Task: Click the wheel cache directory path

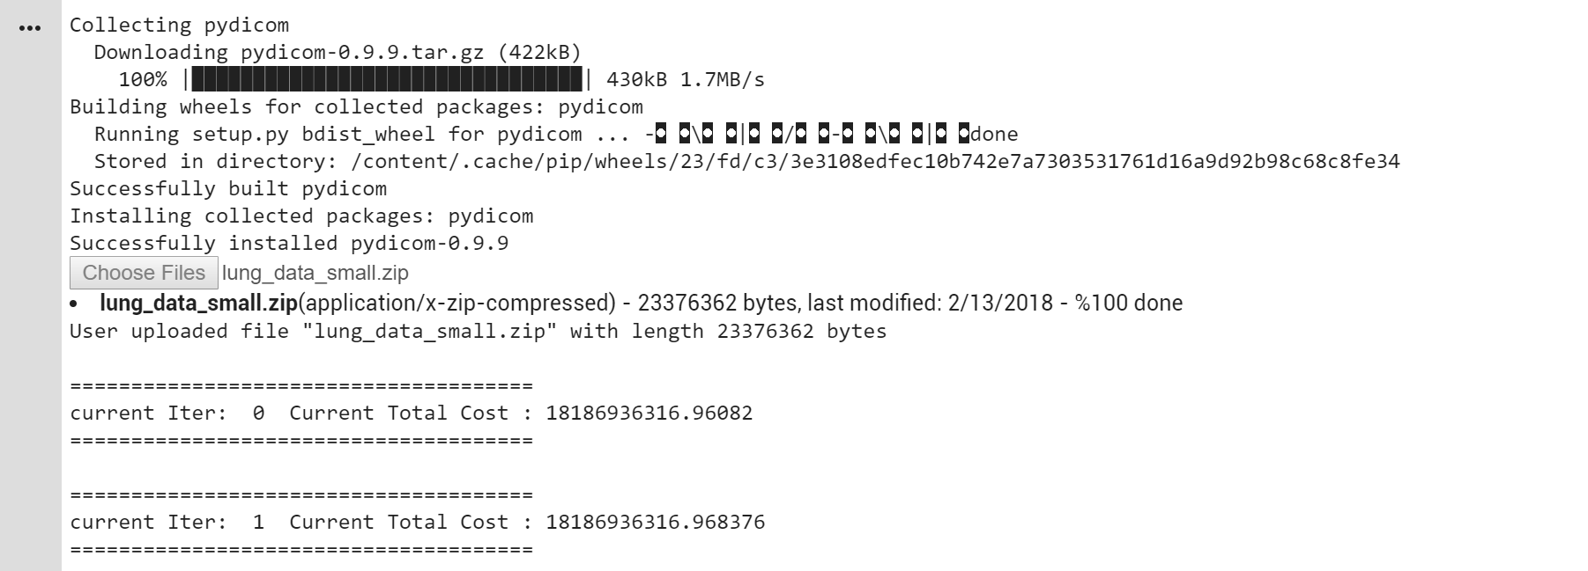Action: 874,162
